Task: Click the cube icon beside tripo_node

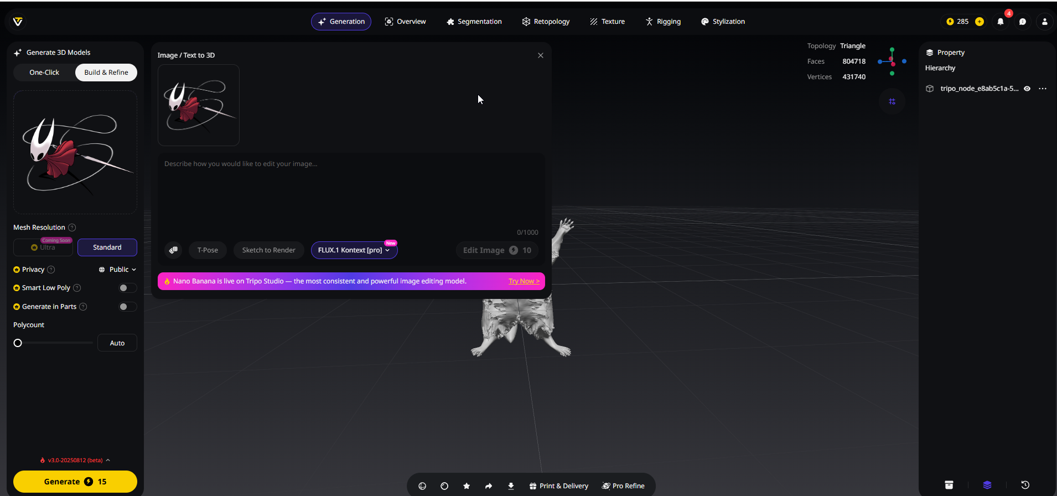Action: tap(930, 89)
